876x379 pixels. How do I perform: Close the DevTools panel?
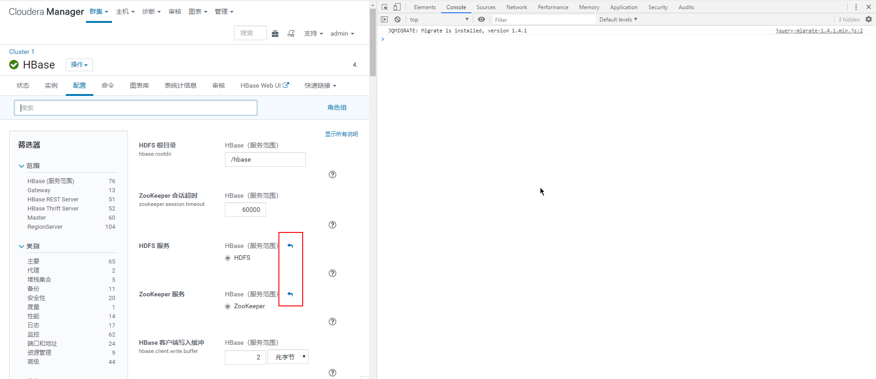click(869, 7)
